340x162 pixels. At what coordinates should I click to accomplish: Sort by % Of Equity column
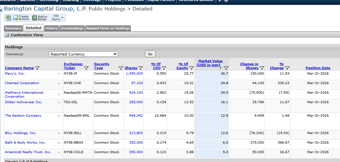click(183, 66)
